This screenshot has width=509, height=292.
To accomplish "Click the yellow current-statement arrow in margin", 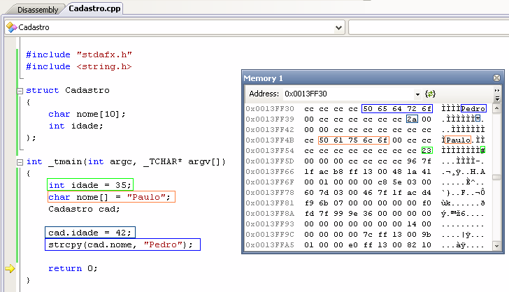I will point(10,268).
